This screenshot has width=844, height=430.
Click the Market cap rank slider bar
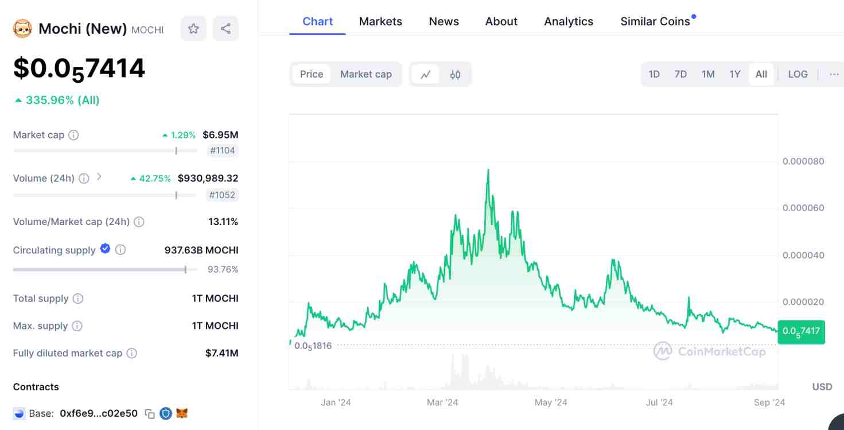[x=105, y=151]
